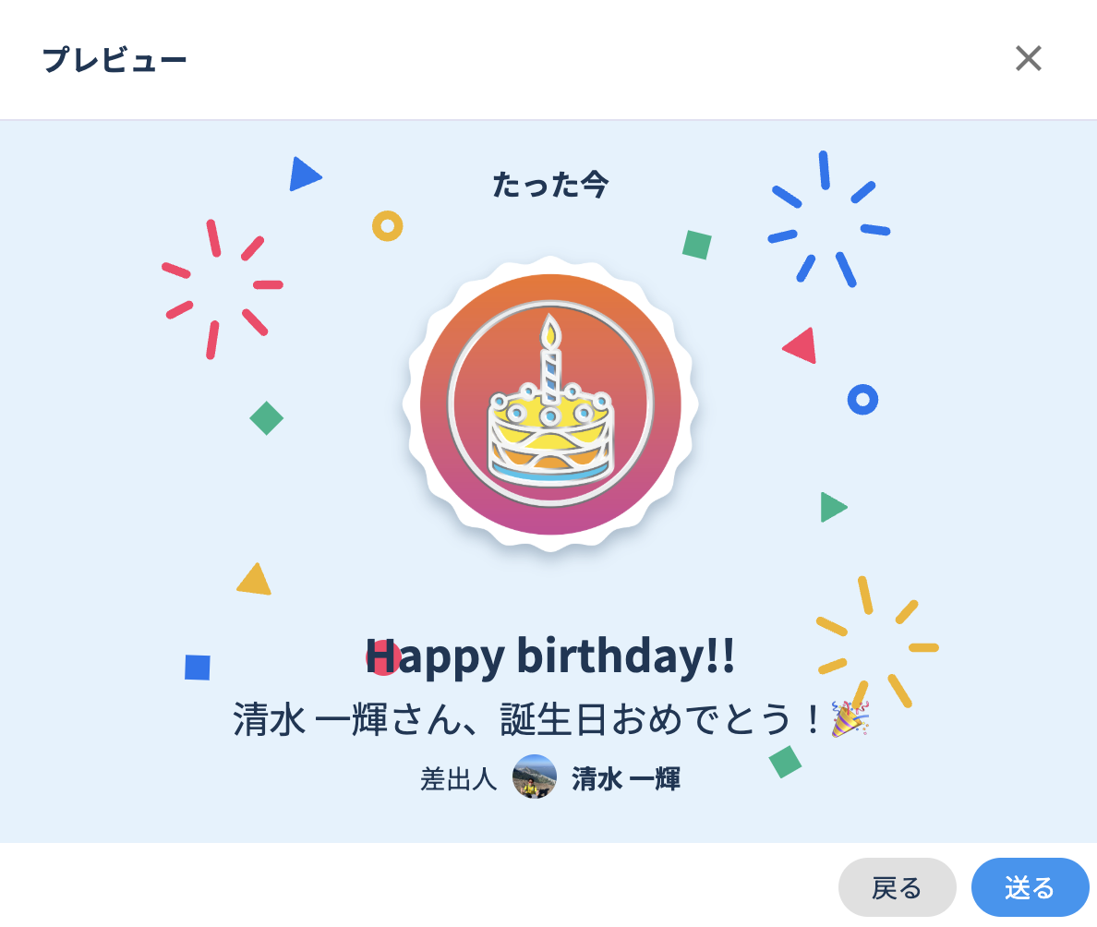Click the 送る button
The height and width of the screenshot is (927, 1097).
click(x=1030, y=888)
